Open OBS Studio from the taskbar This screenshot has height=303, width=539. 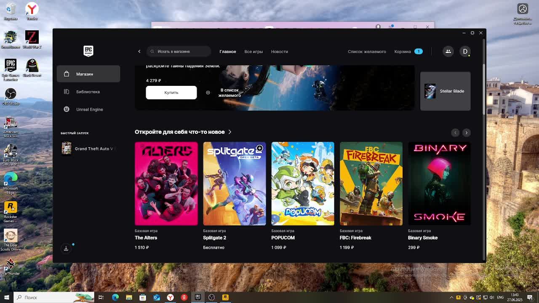[211, 298]
